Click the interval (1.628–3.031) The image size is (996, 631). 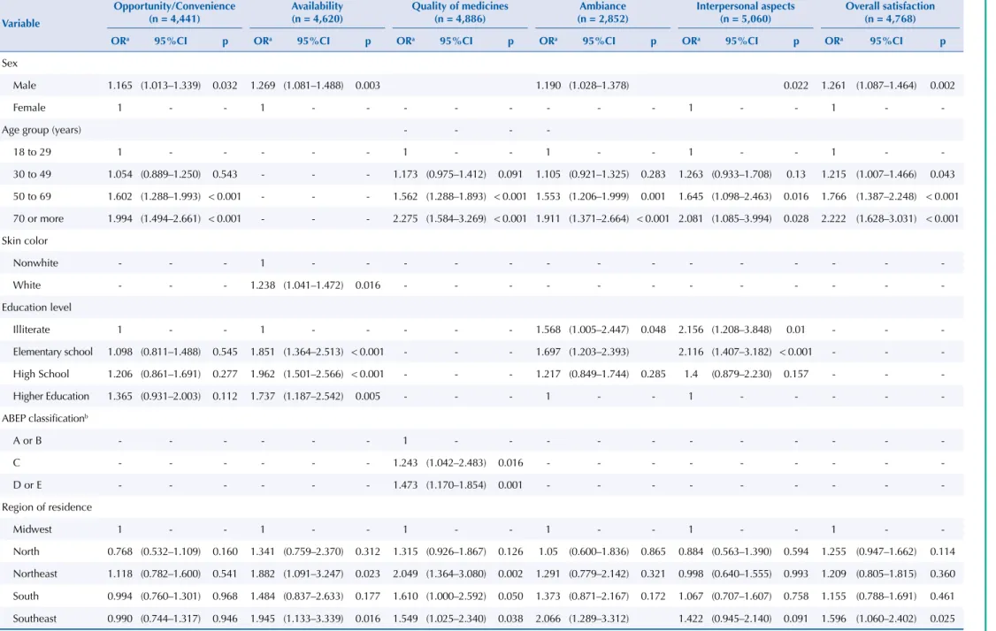[x=886, y=219]
